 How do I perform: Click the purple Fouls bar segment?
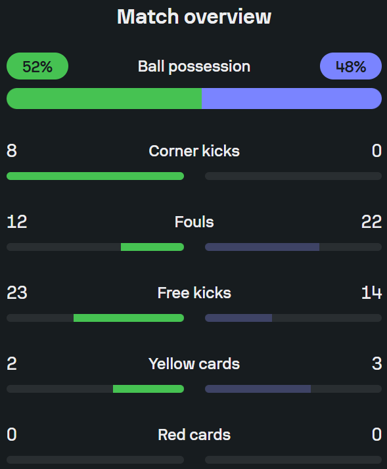coord(262,247)
